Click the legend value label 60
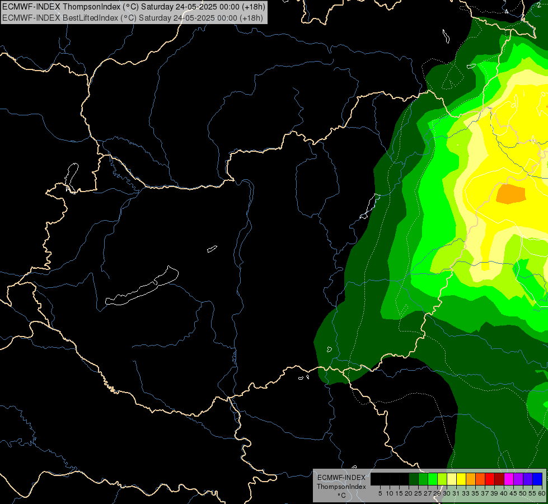Screen dimensions: 548x504 point(542,493)
